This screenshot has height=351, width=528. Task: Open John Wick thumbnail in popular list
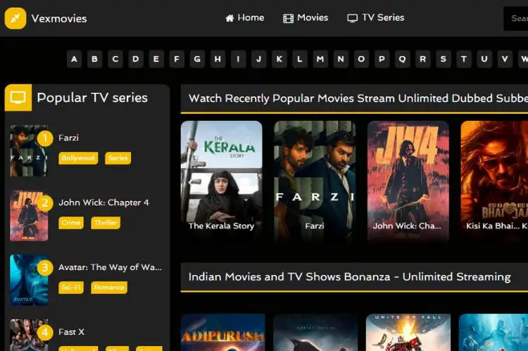pos(29,215)
